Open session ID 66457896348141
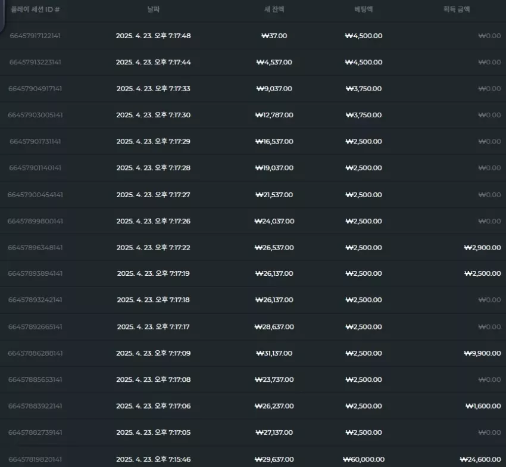 coord(35,248)
